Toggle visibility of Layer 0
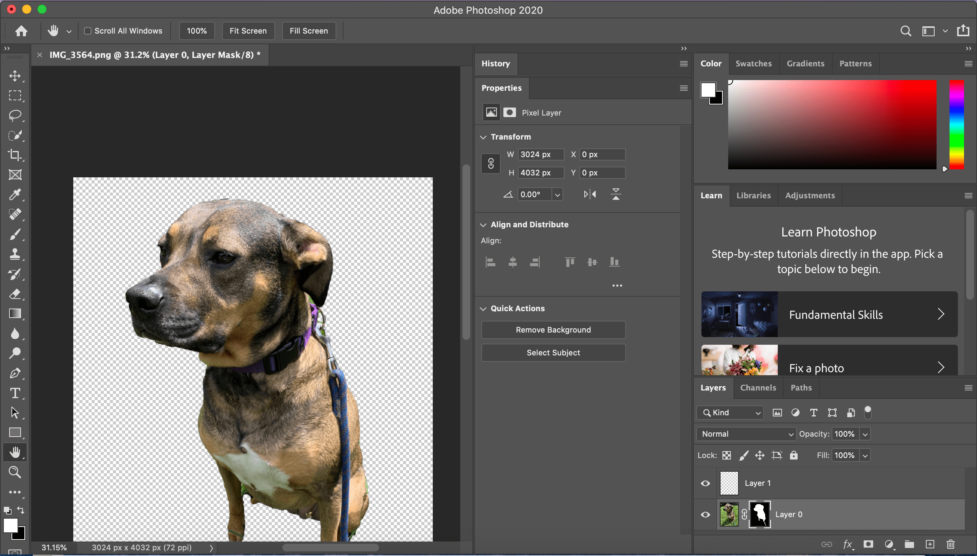977x556 pixels. coord(705,514)
